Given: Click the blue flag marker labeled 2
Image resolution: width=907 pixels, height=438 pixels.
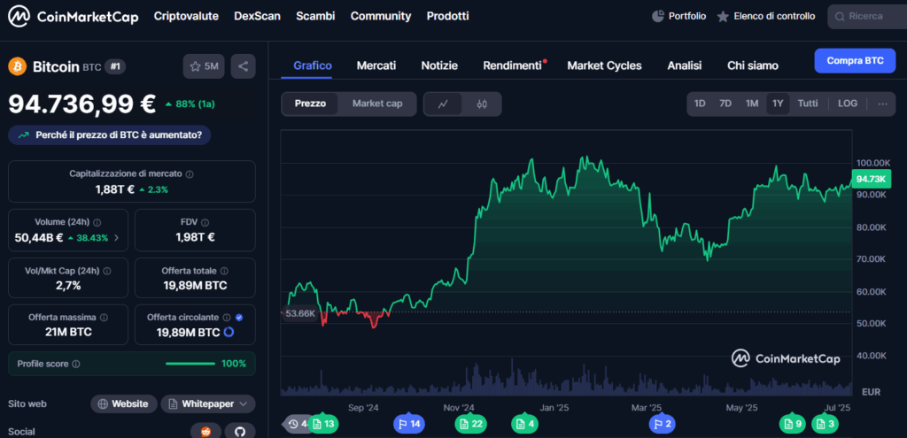Looking at the screenshot, I should click(662, 424).
